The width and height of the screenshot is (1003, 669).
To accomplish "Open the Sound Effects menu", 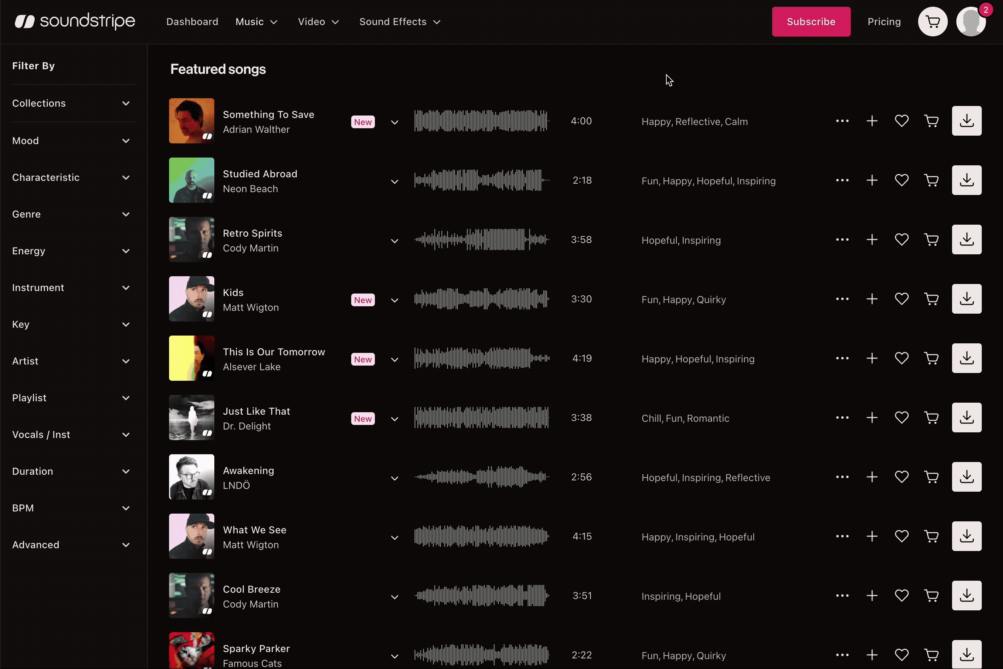I will pos(399,21).
